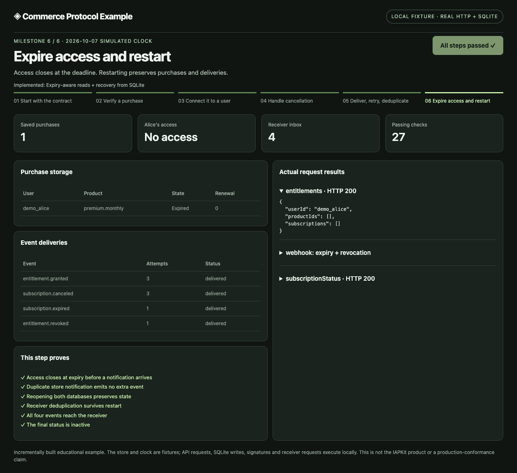This screenshot has width=517, height=473.
Task: Click the entitlement.revoked event row
Action: click(x=141, y=324)
